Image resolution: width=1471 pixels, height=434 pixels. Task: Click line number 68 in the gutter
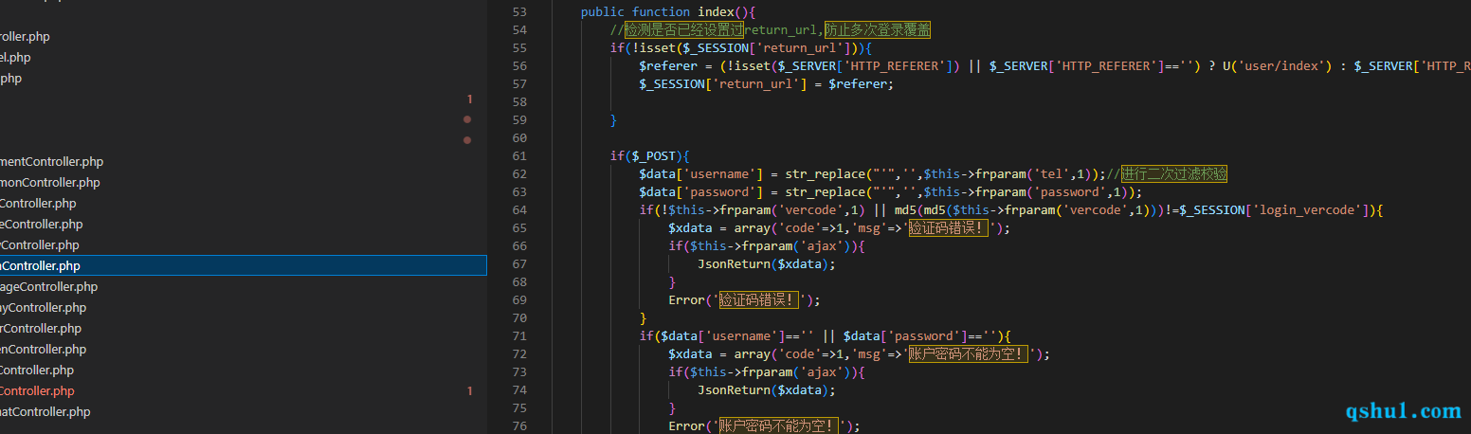click(x=518, y=282)
